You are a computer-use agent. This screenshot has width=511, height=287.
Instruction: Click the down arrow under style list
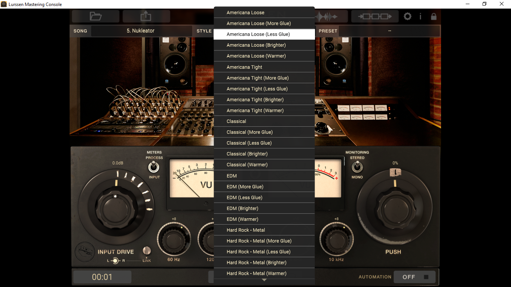point(264,280)
